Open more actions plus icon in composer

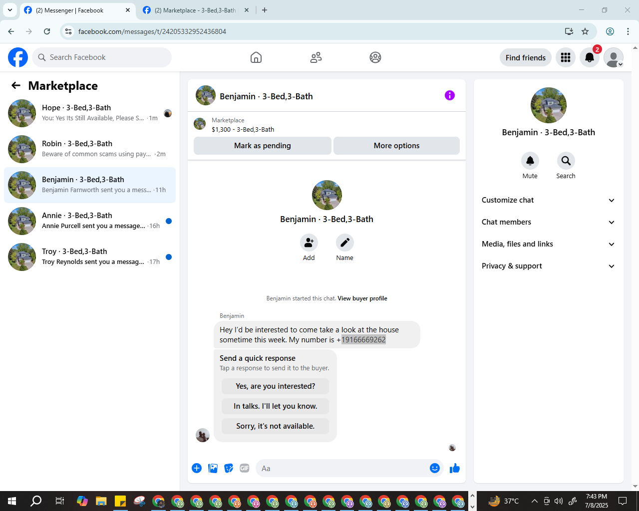(197, 468)
